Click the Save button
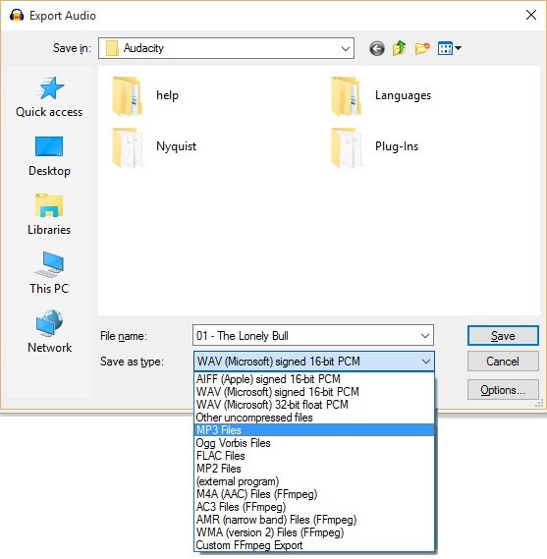This screenshot has height=559, width=547. 503,335
